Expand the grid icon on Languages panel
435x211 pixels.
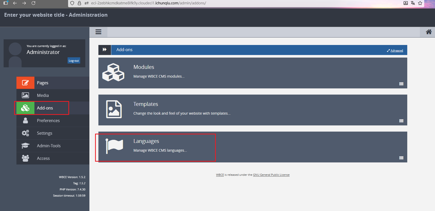coord(401,158)
